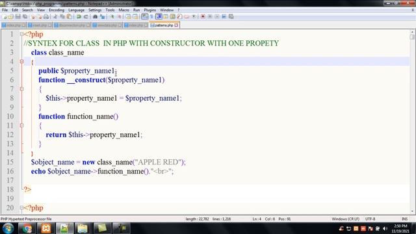
Task: Collapse the function_name fold at line 11
Action: pyautogui.click(x=21, y=125)
